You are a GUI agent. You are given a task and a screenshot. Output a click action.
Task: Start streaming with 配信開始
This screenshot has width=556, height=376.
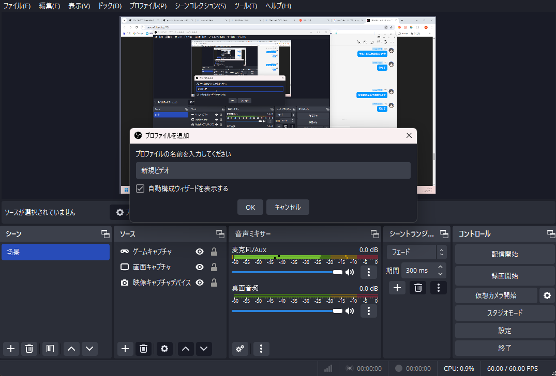504,254
